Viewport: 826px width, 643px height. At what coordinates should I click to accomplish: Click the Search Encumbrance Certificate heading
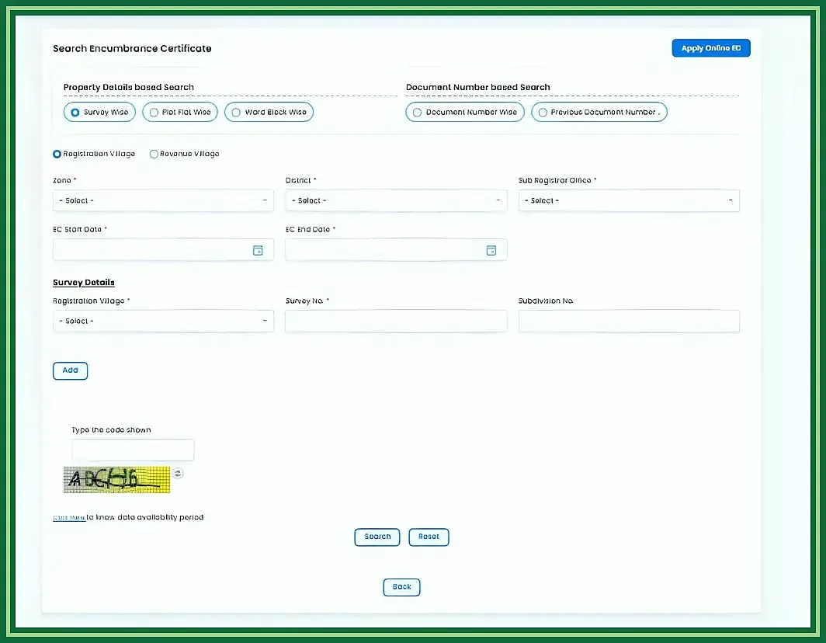(x=132, y=48)
